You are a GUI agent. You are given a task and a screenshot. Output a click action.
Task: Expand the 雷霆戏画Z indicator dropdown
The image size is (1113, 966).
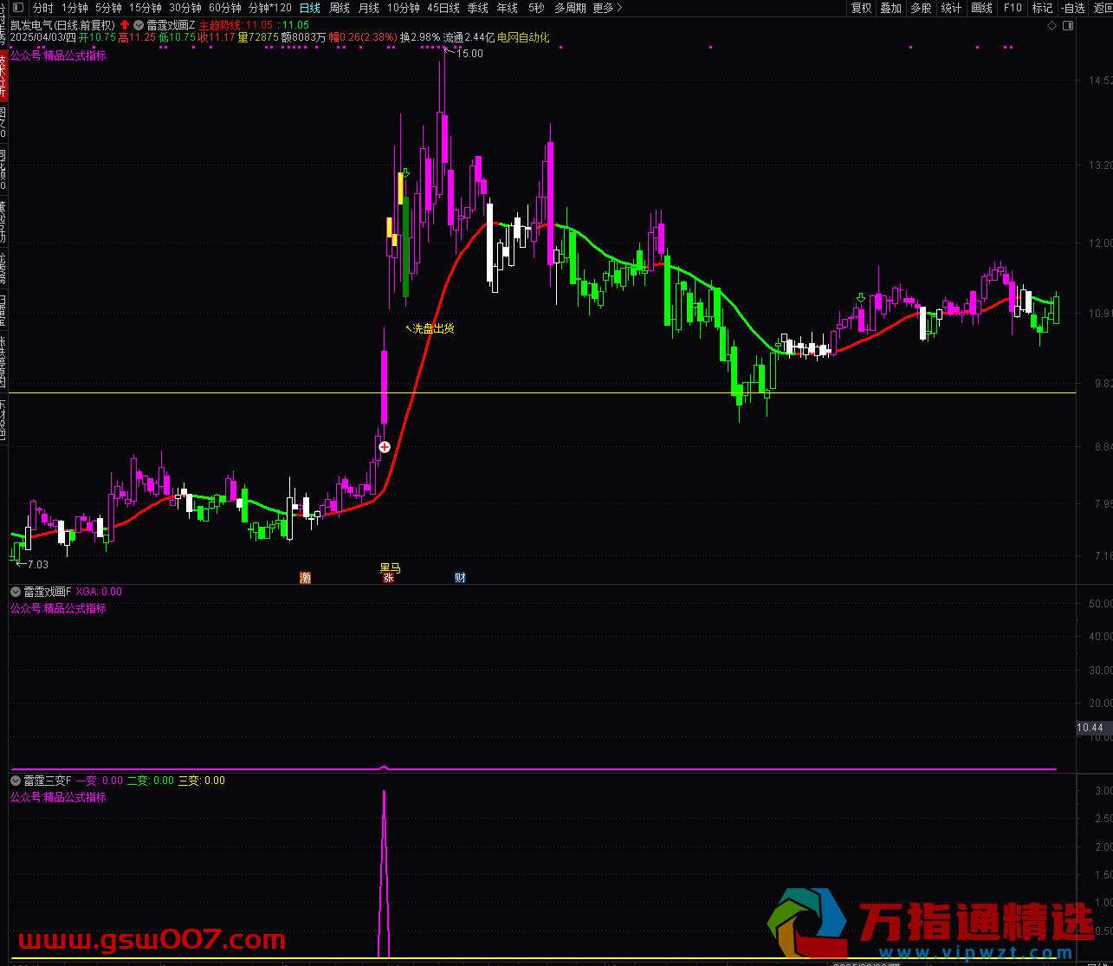[x=139, y=25]
